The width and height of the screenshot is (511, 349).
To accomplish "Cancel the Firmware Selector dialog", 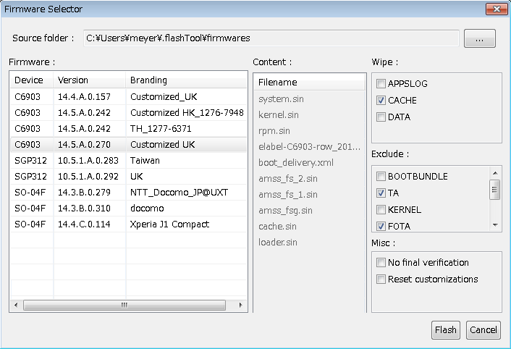I will pyautogui.click(x=483, y=330).
